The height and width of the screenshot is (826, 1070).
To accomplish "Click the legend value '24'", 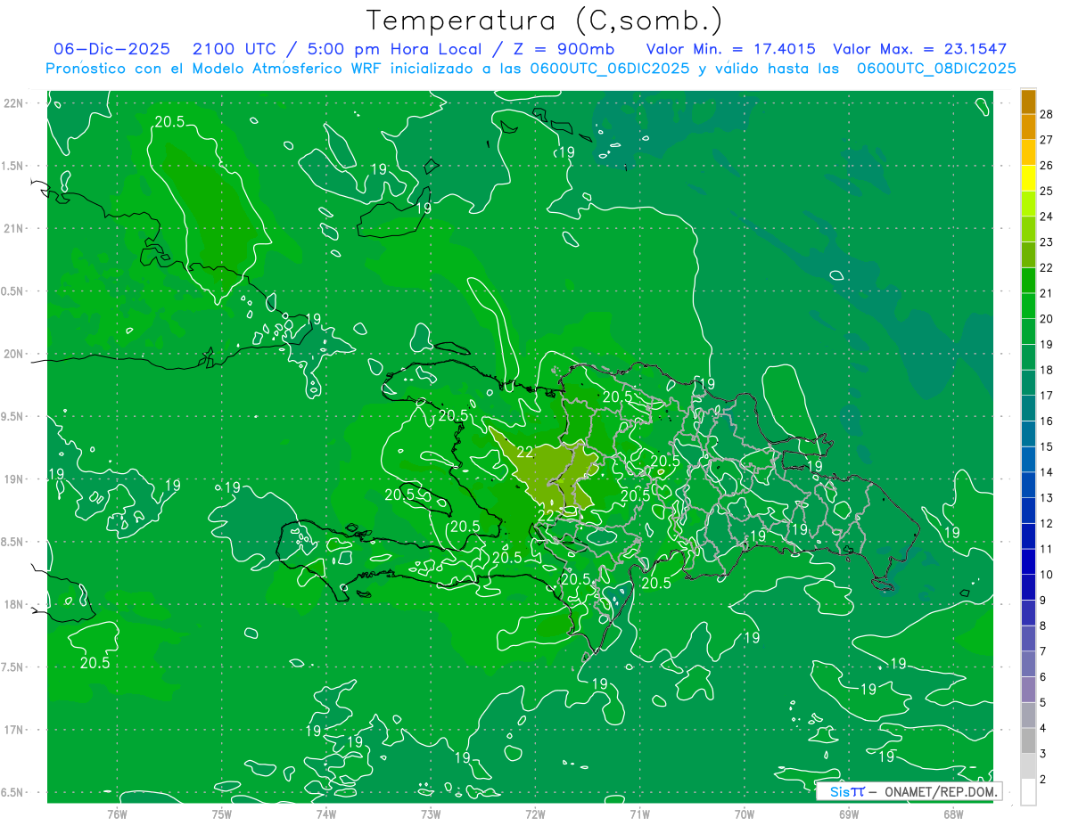I will [x=1046, y=217].
